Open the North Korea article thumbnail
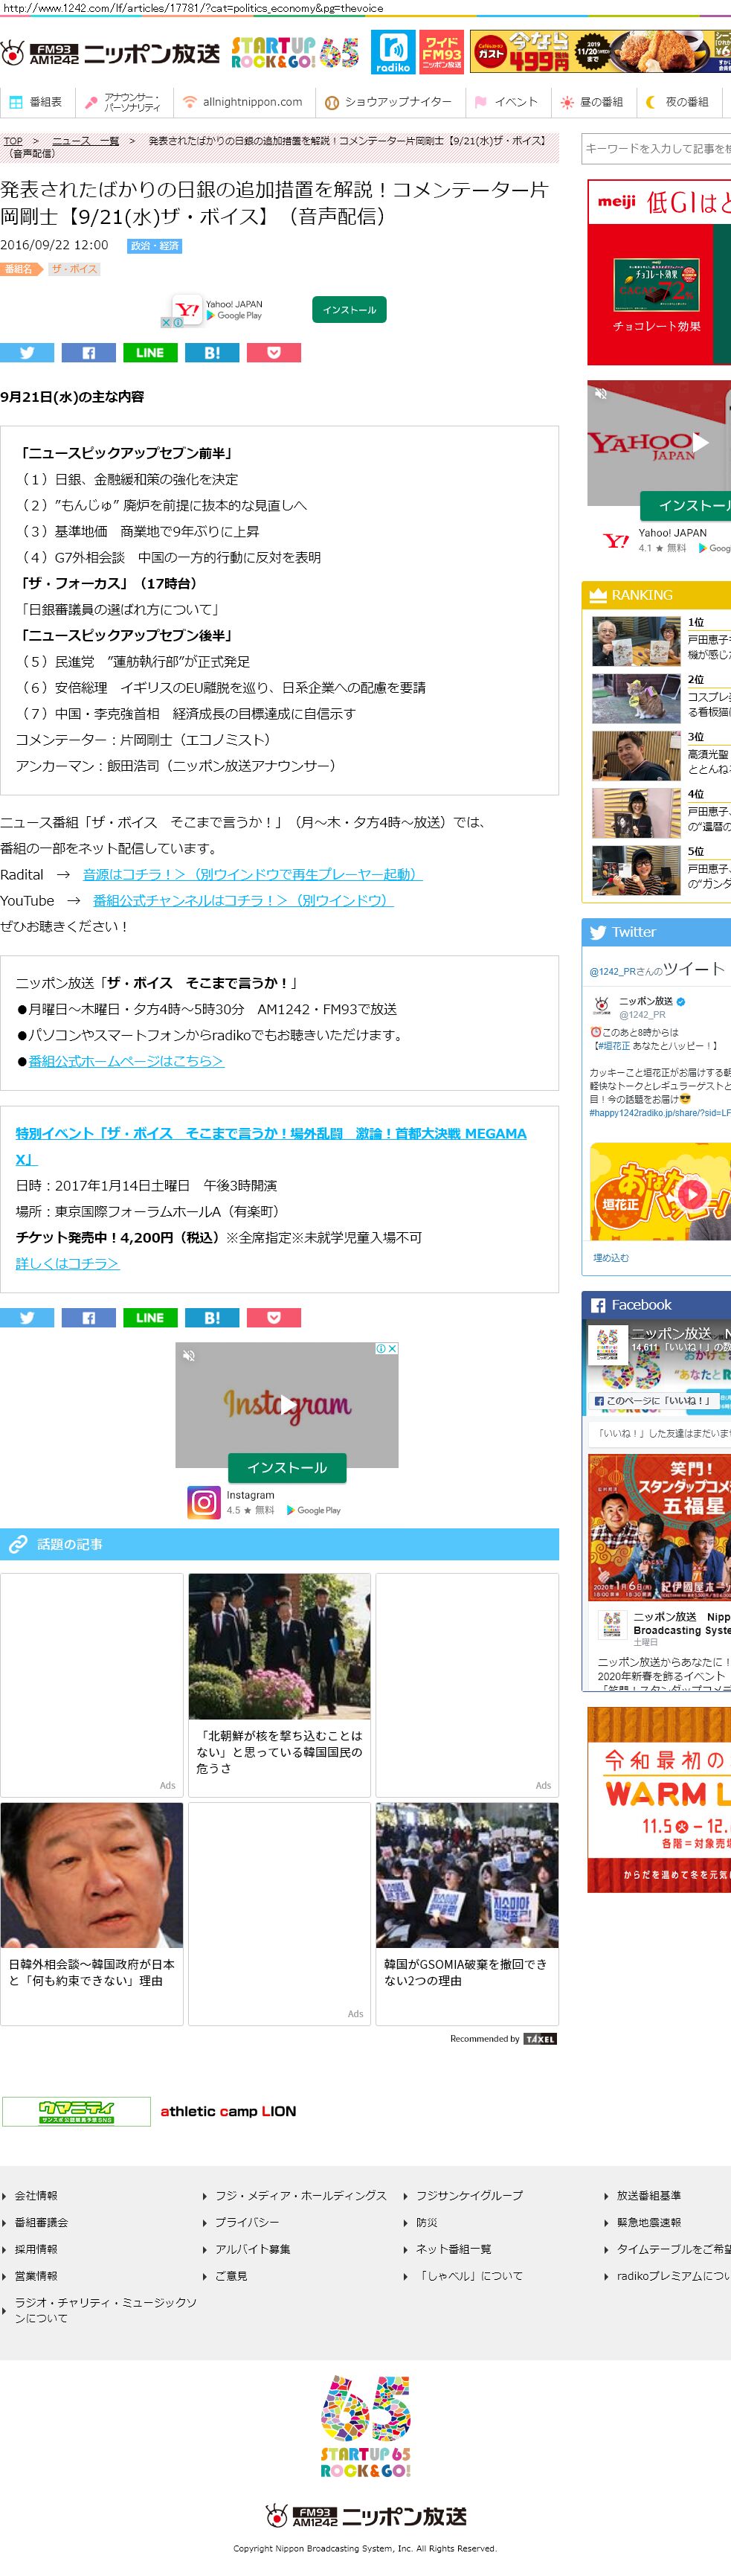This screenshot has height=2576, width=731. tap(279, 1646)
